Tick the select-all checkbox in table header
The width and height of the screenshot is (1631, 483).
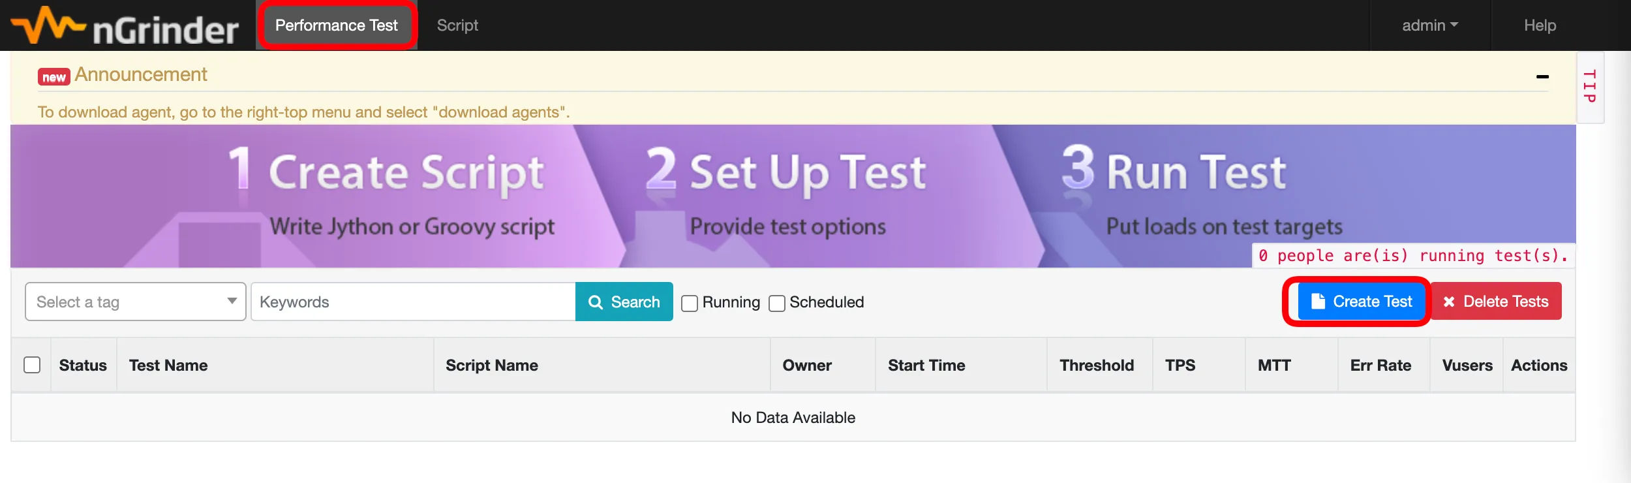(32, 365)
